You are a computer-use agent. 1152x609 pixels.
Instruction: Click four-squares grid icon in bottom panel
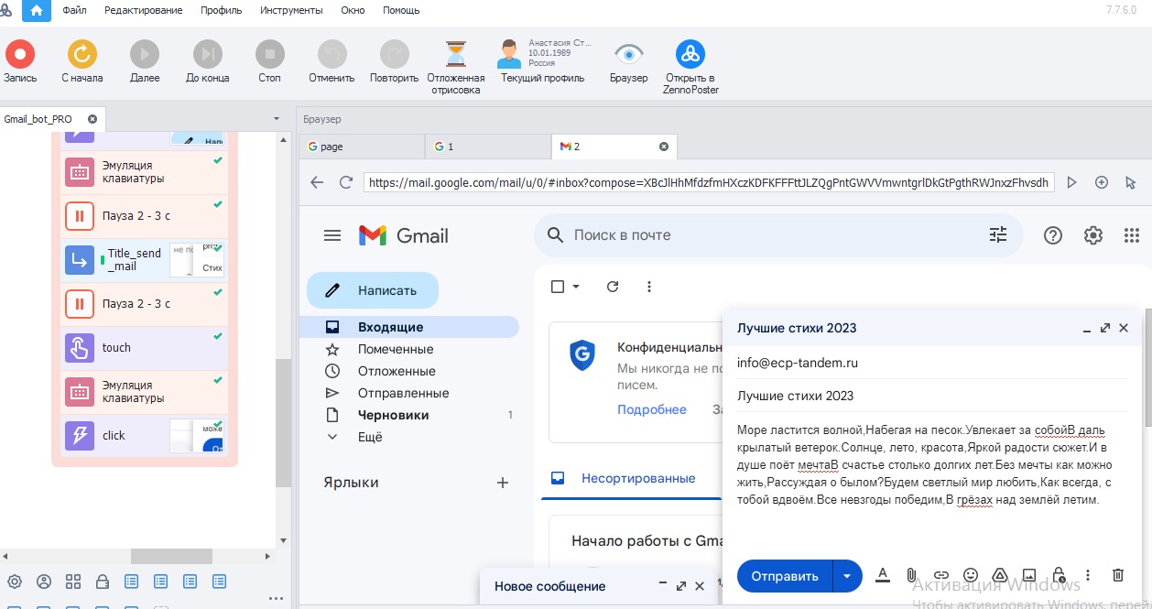click(x=73, y=582)
